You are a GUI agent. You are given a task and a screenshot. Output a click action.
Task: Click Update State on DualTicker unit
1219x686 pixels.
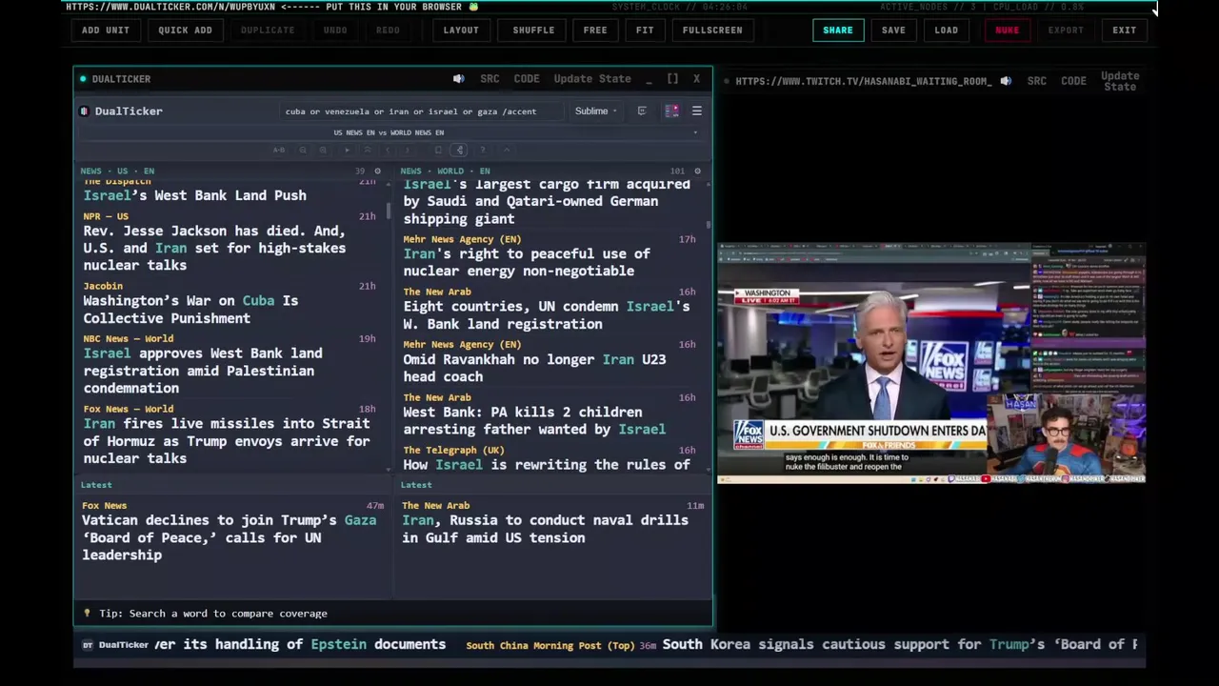(x=592, y=79)
